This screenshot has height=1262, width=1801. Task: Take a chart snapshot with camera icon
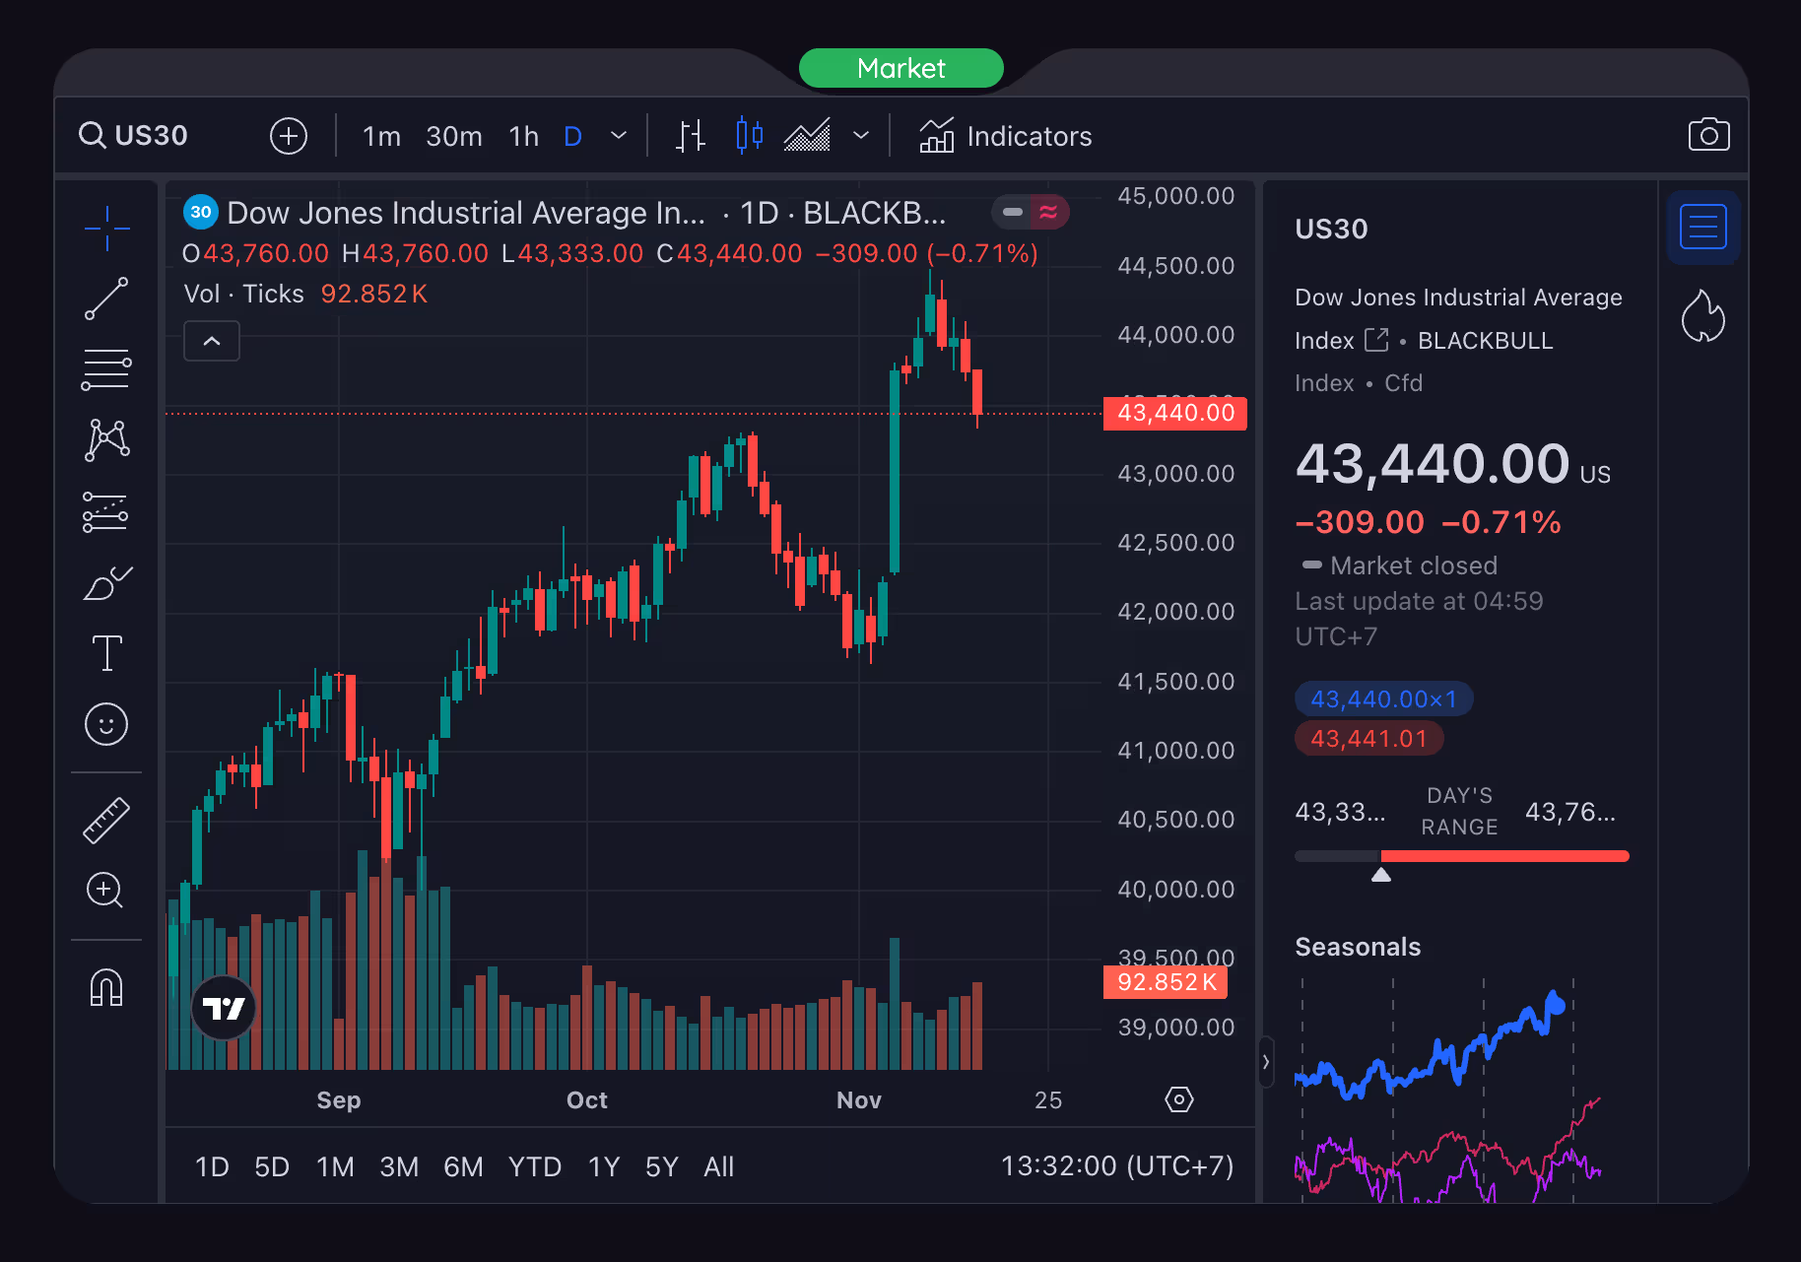point(1708,135)
